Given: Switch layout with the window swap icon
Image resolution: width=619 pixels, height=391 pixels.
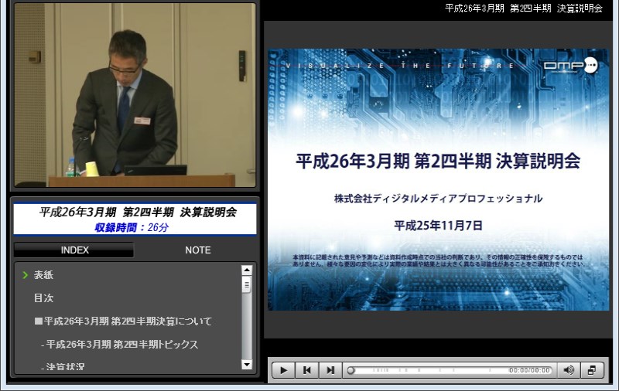Looking at the screenshot, I should 592,370.
